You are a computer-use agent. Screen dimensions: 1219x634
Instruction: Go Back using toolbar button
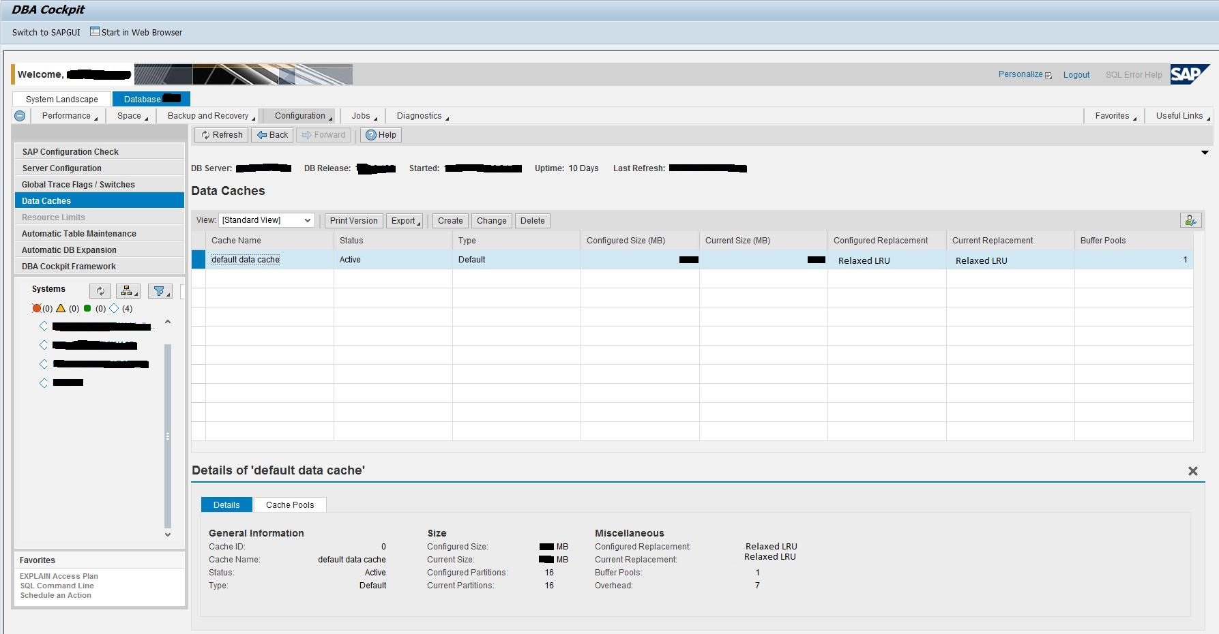(272, 135)
